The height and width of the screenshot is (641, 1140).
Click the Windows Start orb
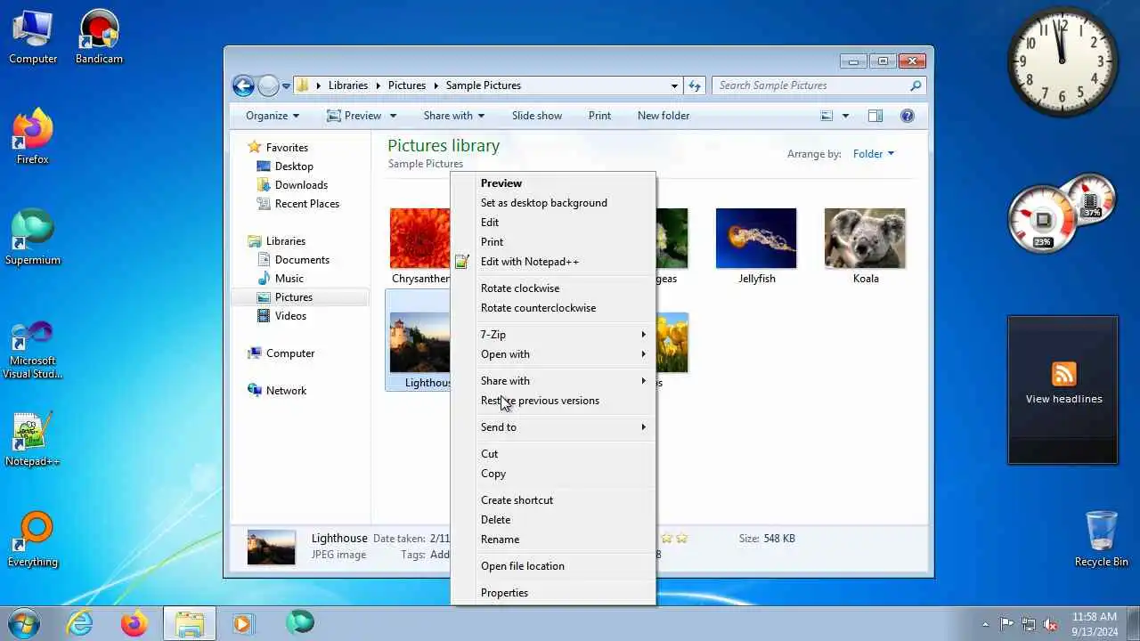(x=25, y=623)
